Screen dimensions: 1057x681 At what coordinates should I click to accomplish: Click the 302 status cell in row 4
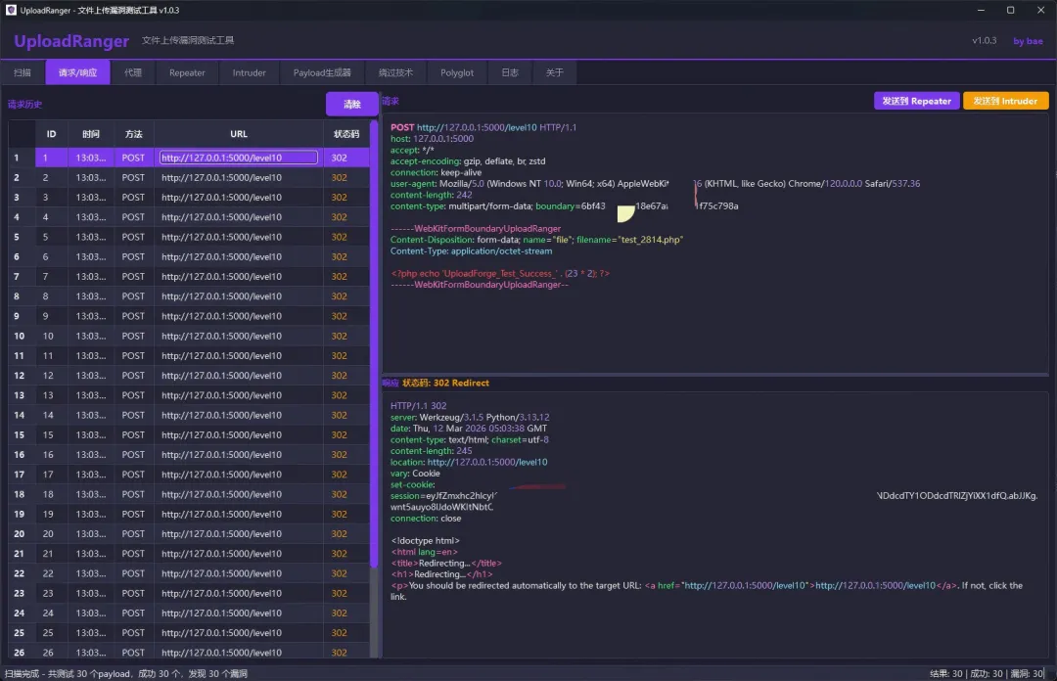(x=346, y=217)
